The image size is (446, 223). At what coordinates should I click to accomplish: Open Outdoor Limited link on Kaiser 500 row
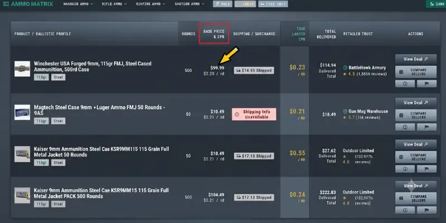pyautogui.click(x=358, y=192)
